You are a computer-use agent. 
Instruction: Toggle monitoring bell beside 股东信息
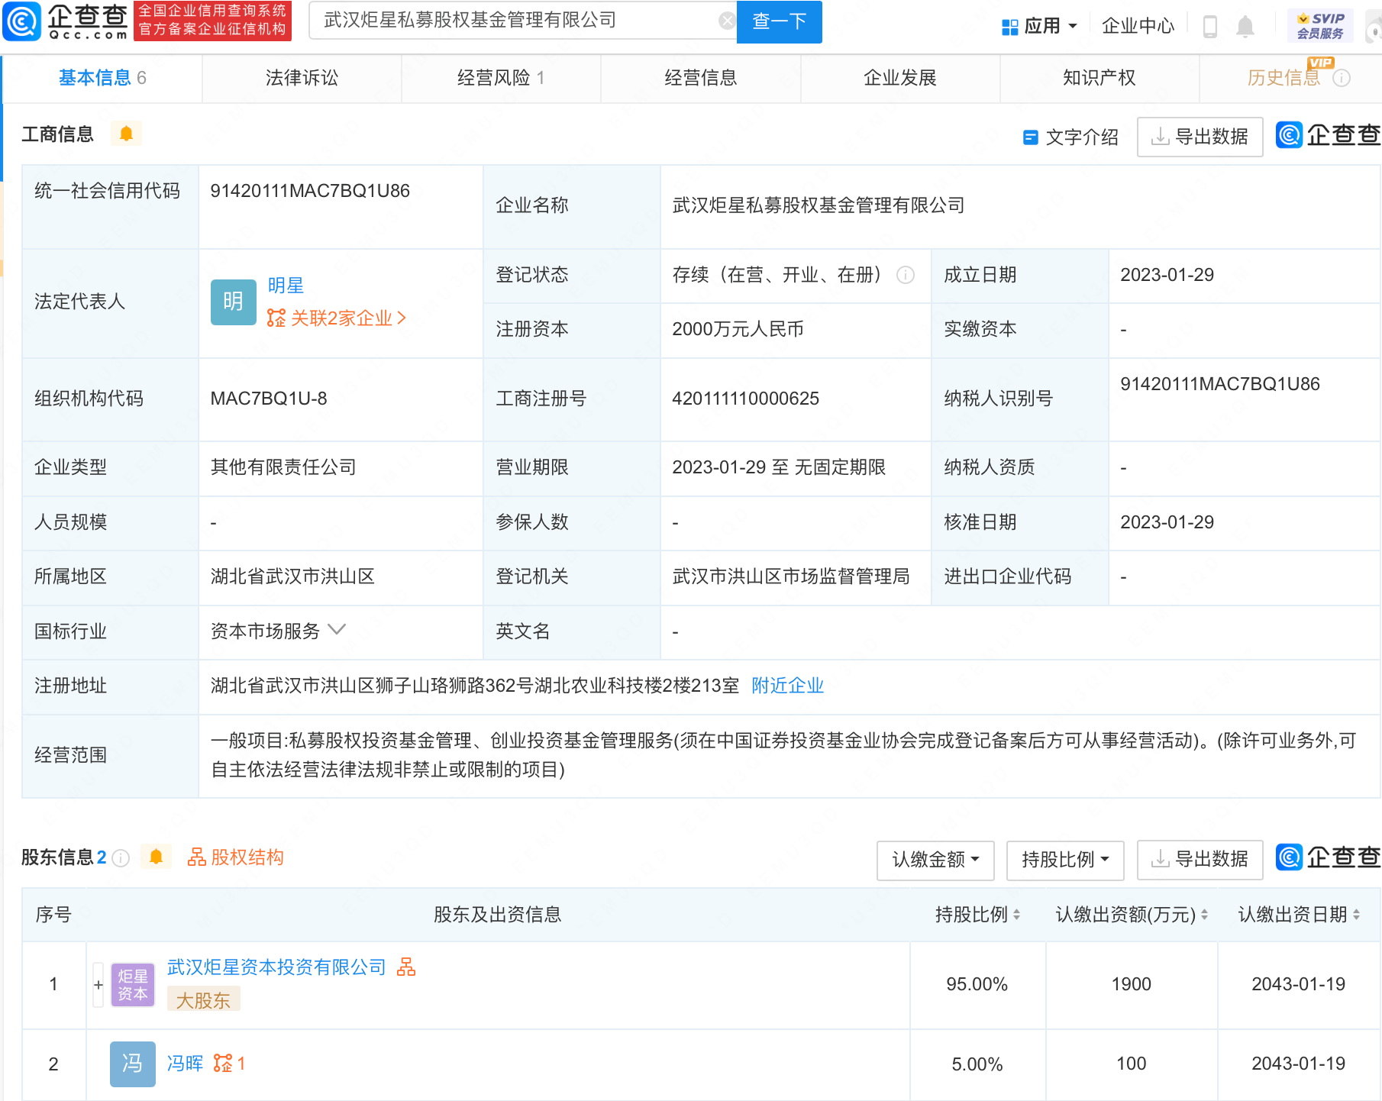(x=156, y=857)
